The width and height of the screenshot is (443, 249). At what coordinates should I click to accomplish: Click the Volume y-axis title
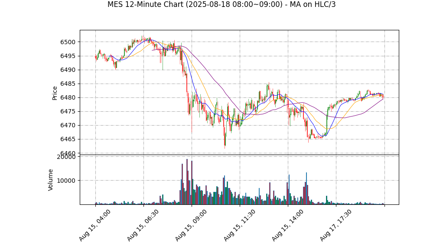click(x=51, y=180)
